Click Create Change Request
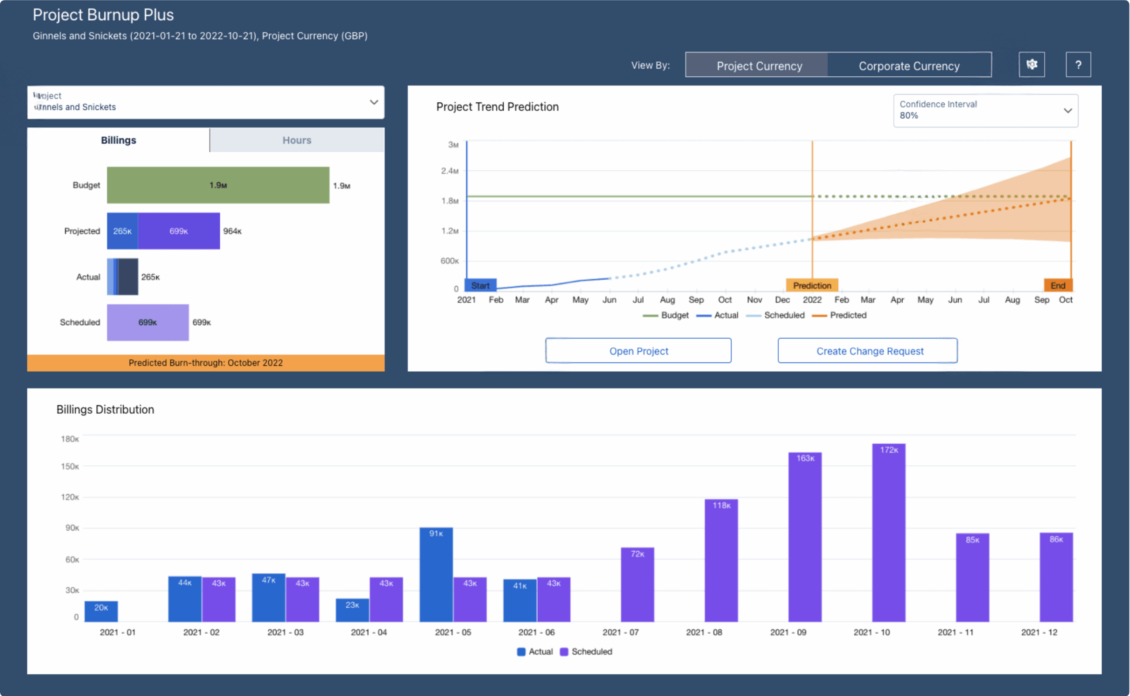This screenshot has width=1130, height=696. click(867, 350)
